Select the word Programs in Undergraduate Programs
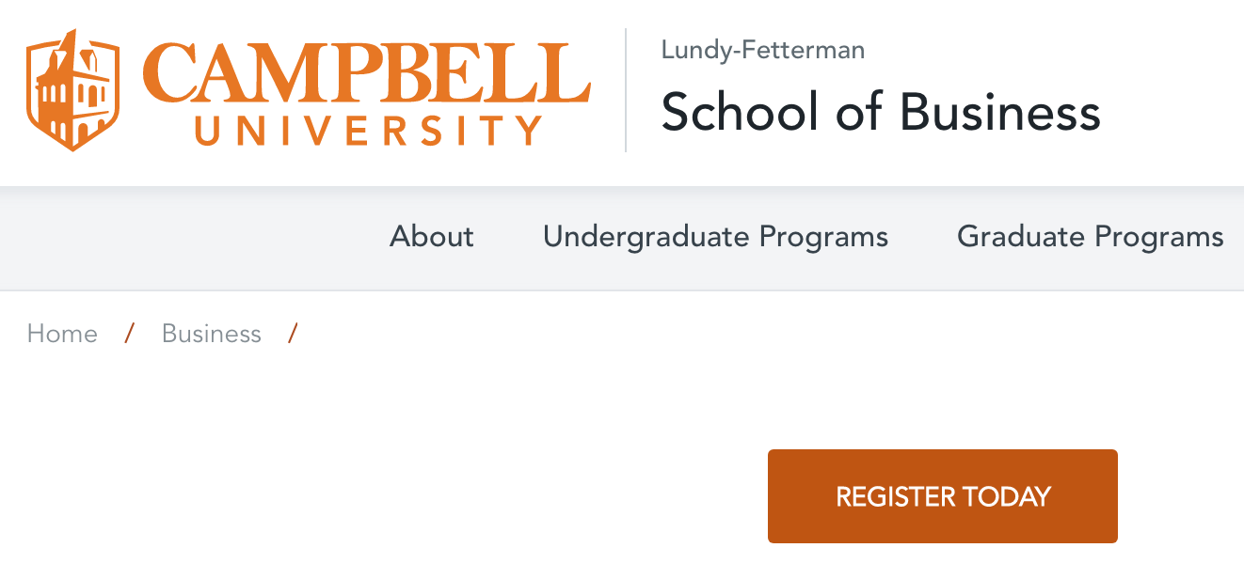The image size is (1244, 579). 823,239
